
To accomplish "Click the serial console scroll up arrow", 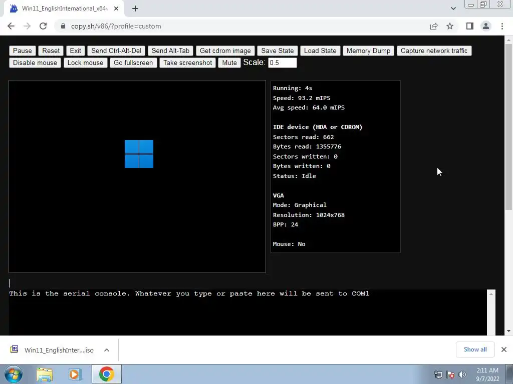I will 491,294.
